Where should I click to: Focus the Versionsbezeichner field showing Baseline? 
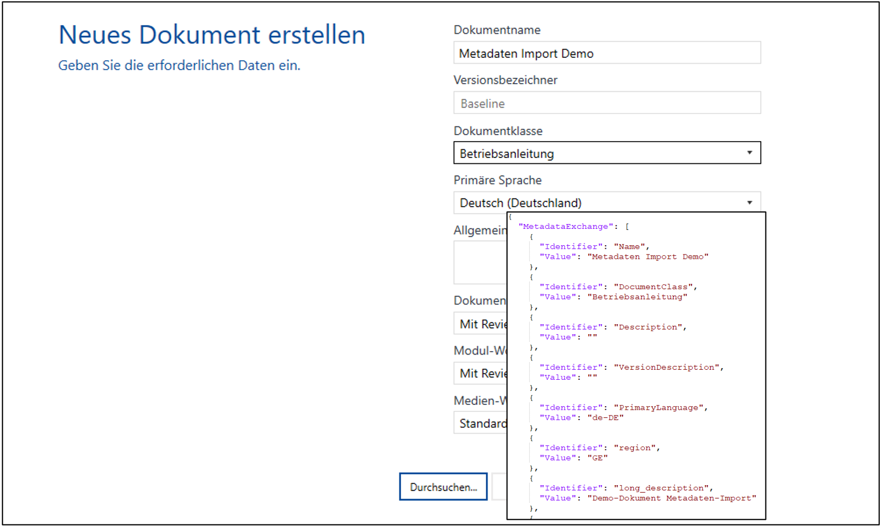(606, 104)
